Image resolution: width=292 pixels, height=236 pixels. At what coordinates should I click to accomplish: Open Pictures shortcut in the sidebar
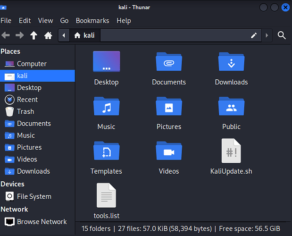37,147
